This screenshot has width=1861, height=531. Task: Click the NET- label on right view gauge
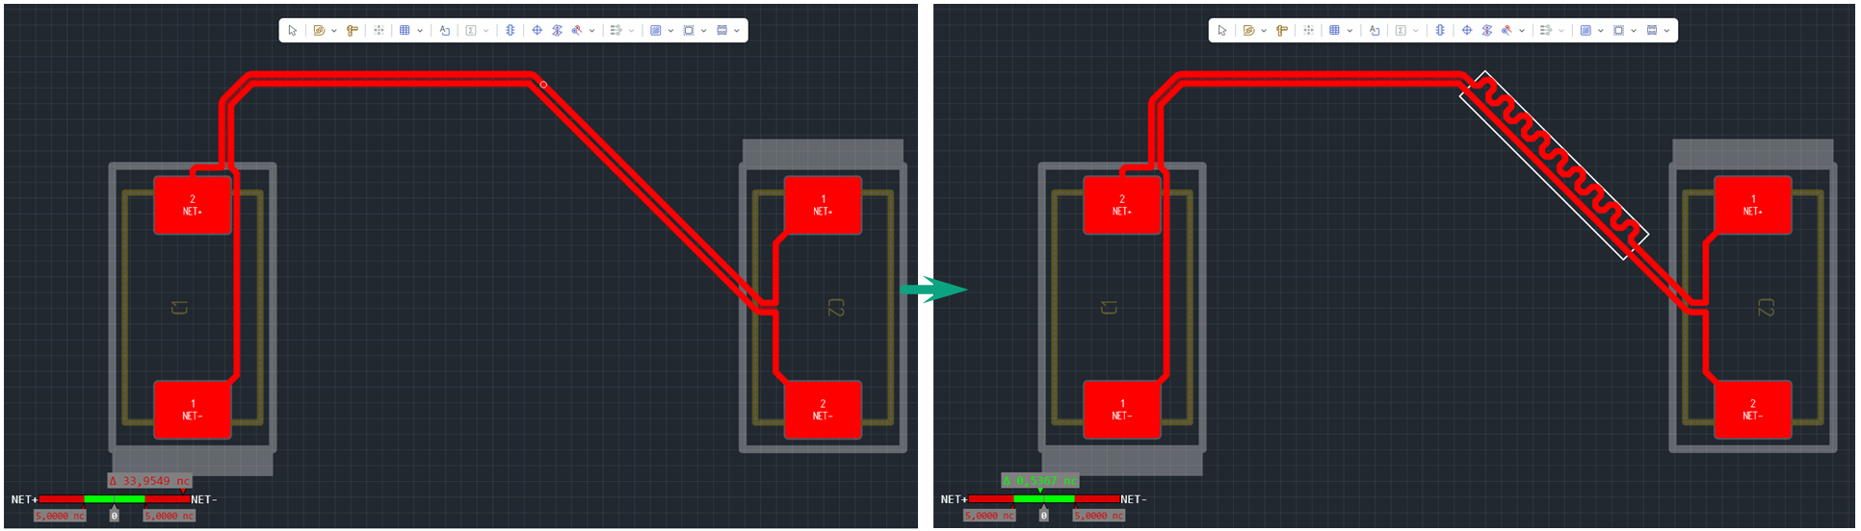pyautogui.click(x=1134, y=499)
